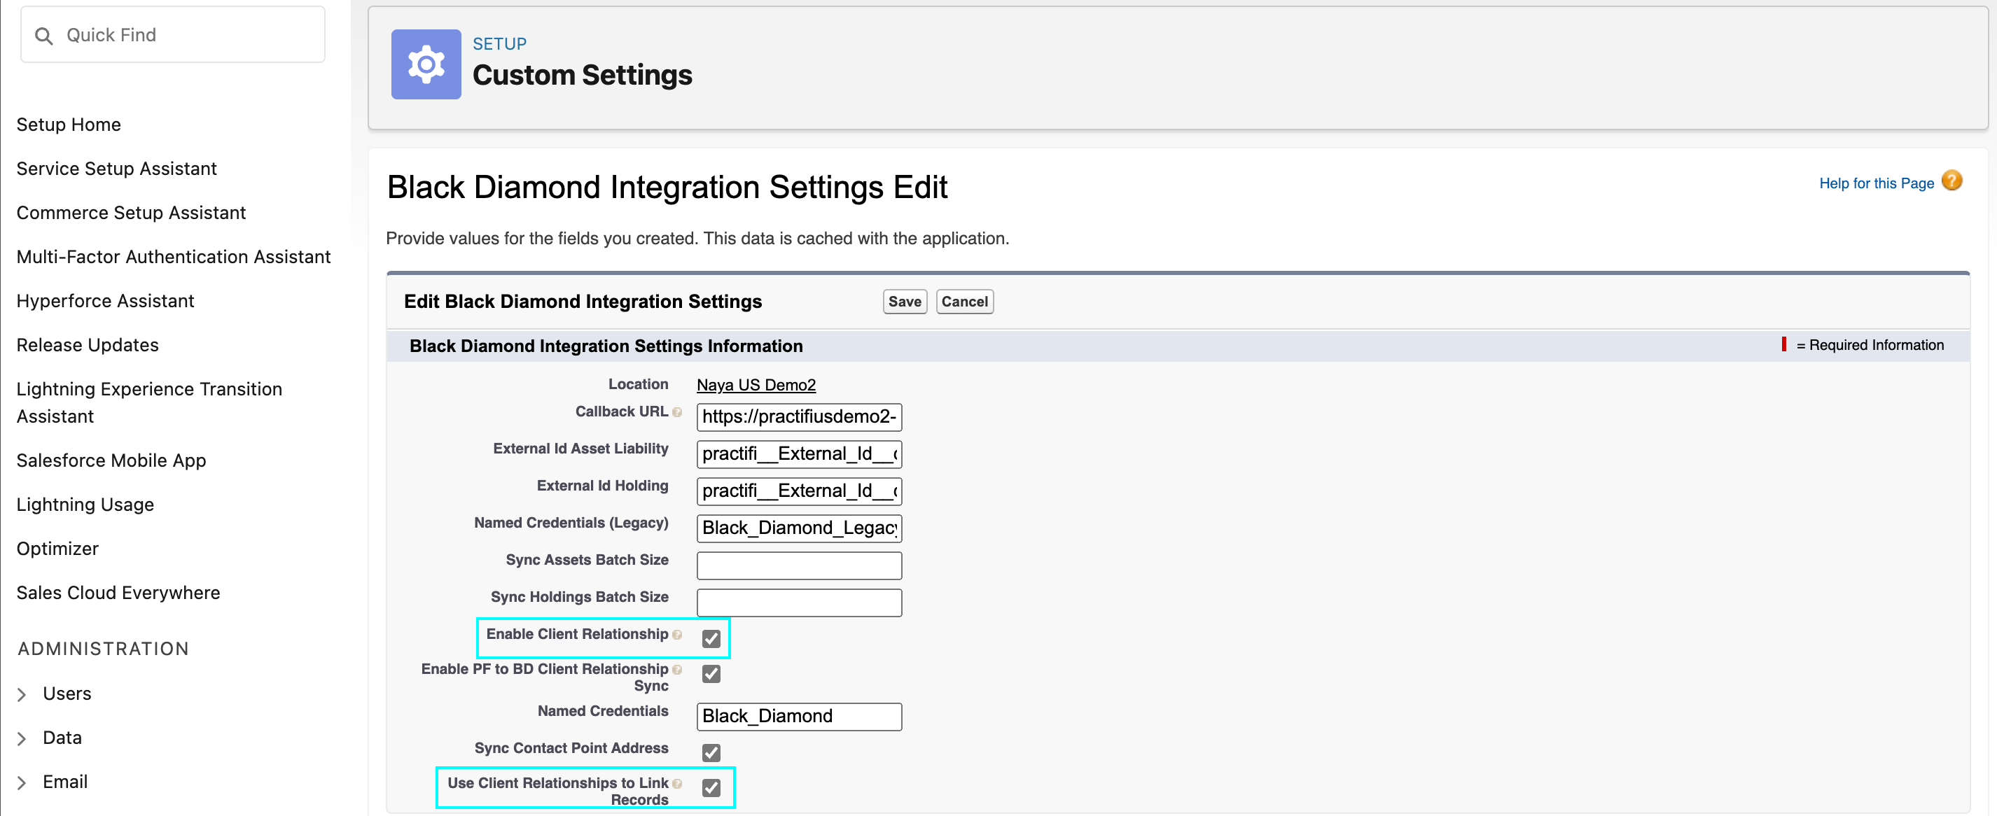Toggle Enable PF to BD Client Relationship Sync
1997x816 pixels.
coord(711,673)
